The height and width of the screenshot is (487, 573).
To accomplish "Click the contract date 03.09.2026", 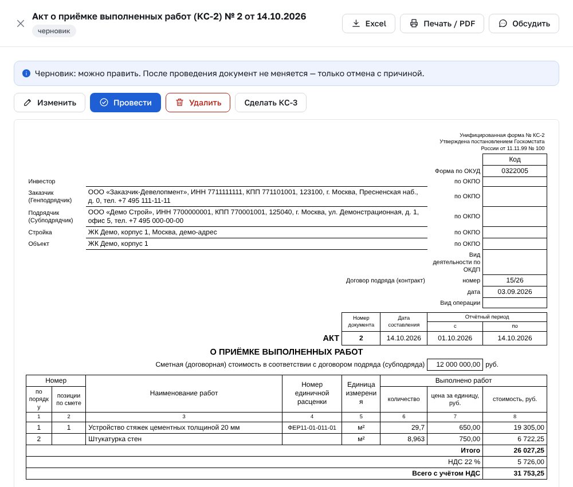I will pyautogui.click(x=515, y=292).
